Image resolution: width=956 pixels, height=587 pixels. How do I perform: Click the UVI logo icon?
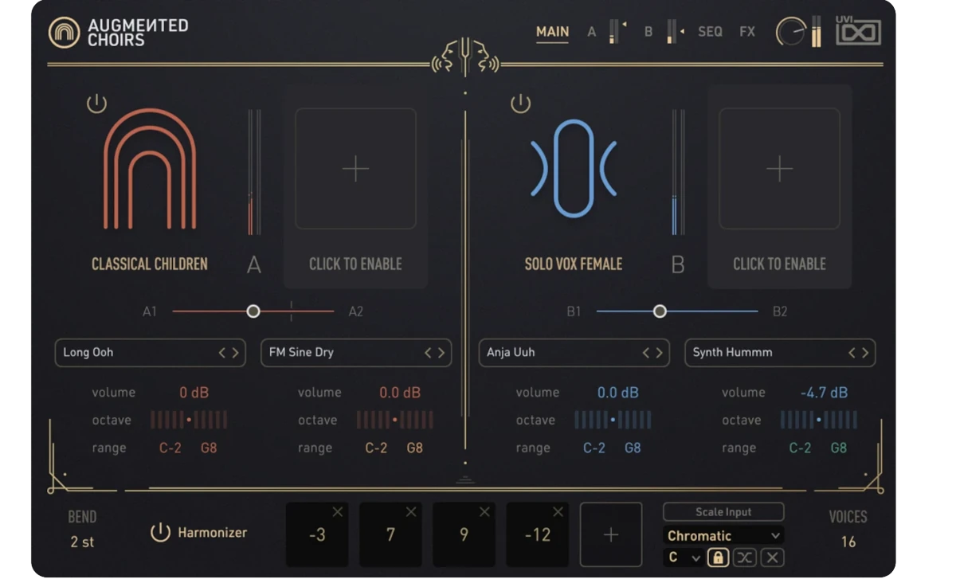coord(858,32)
